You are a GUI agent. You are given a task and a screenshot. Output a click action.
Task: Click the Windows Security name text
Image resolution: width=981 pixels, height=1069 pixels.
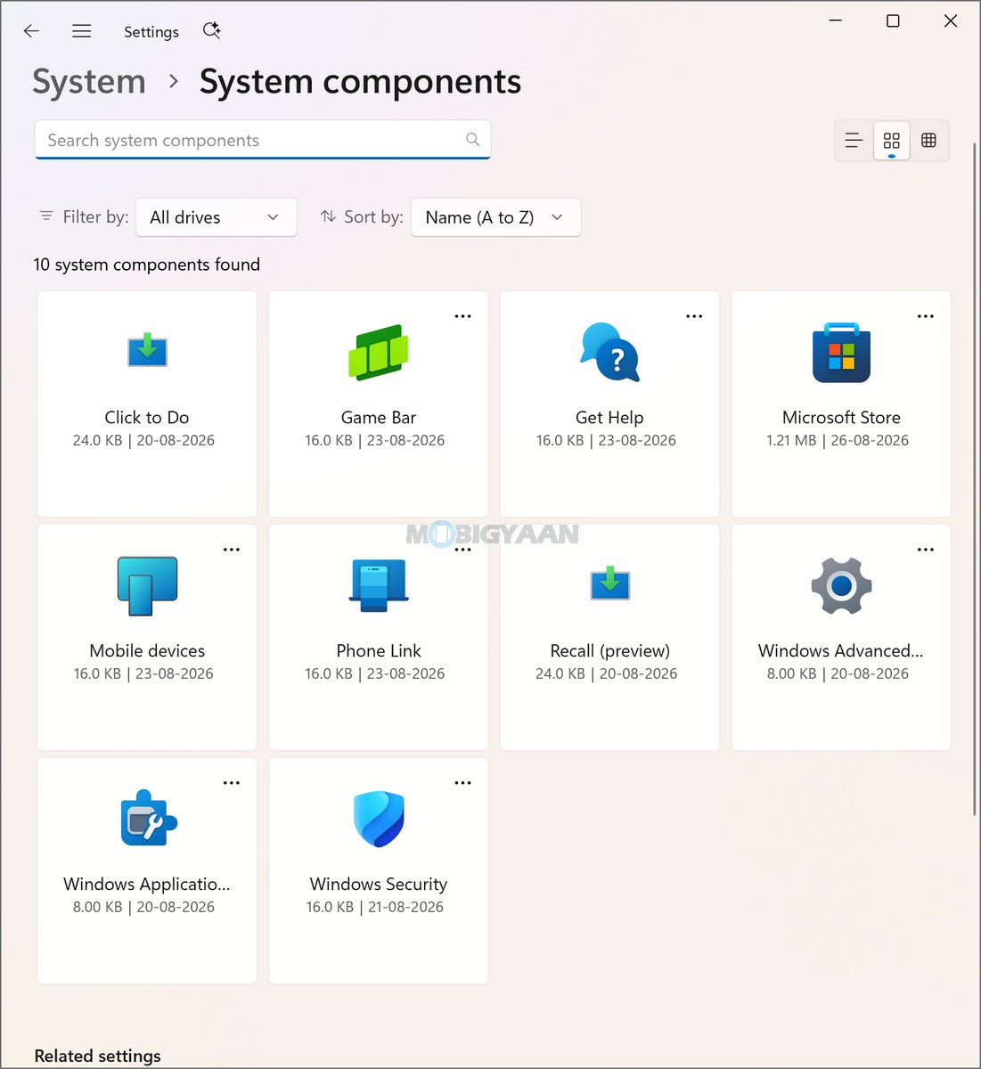(379, 885)
